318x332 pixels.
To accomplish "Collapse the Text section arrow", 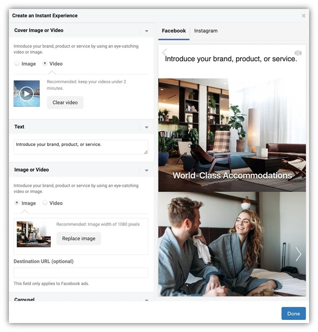I will (x=147, y=127).
